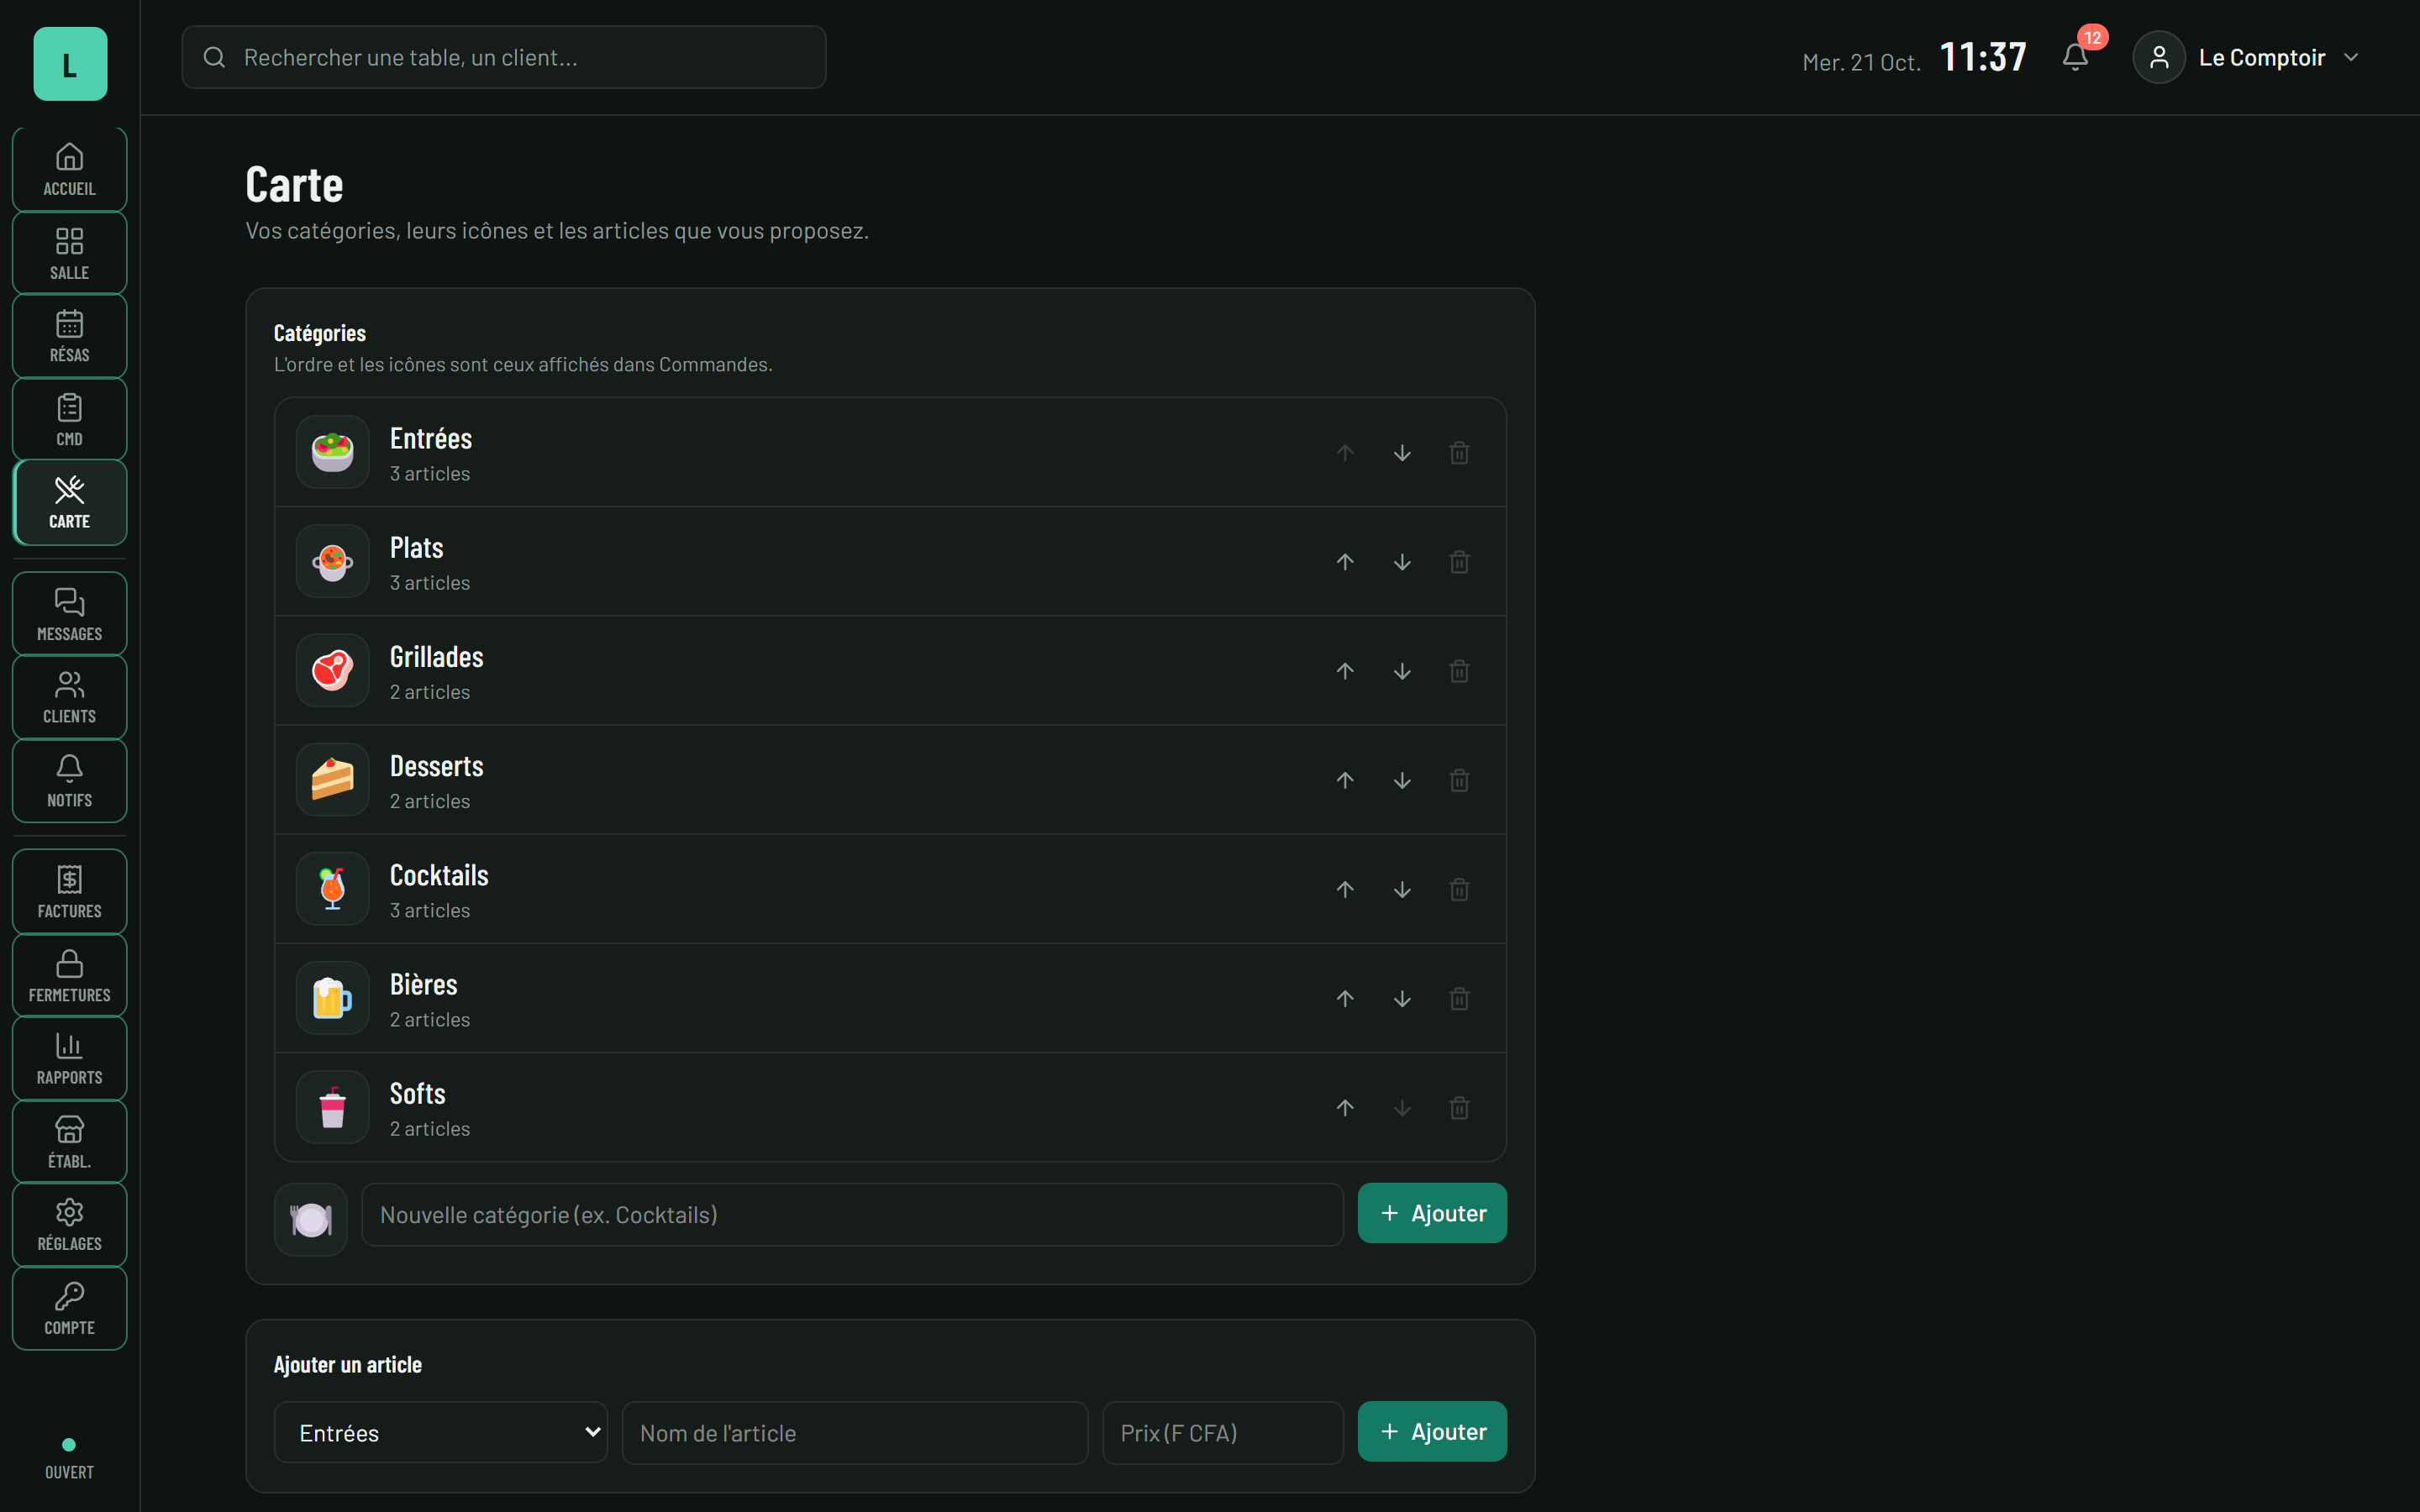Change the Grillades meat icon
2420x1512 pixels.
[332, 671]
